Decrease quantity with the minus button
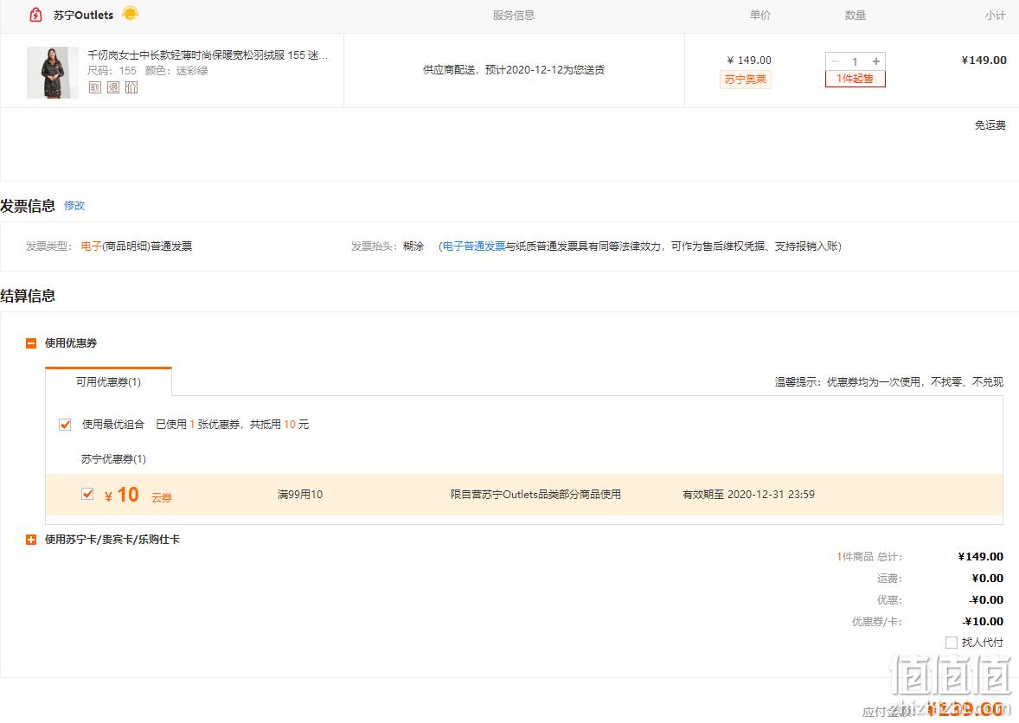Screen dimensions: 1019x723 click(x=835, y=61)
